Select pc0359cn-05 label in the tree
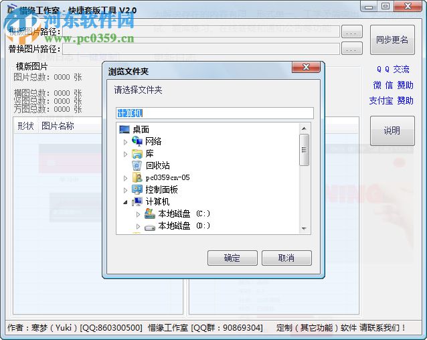This screenshot has width=427, height=340. coord(168,177)
